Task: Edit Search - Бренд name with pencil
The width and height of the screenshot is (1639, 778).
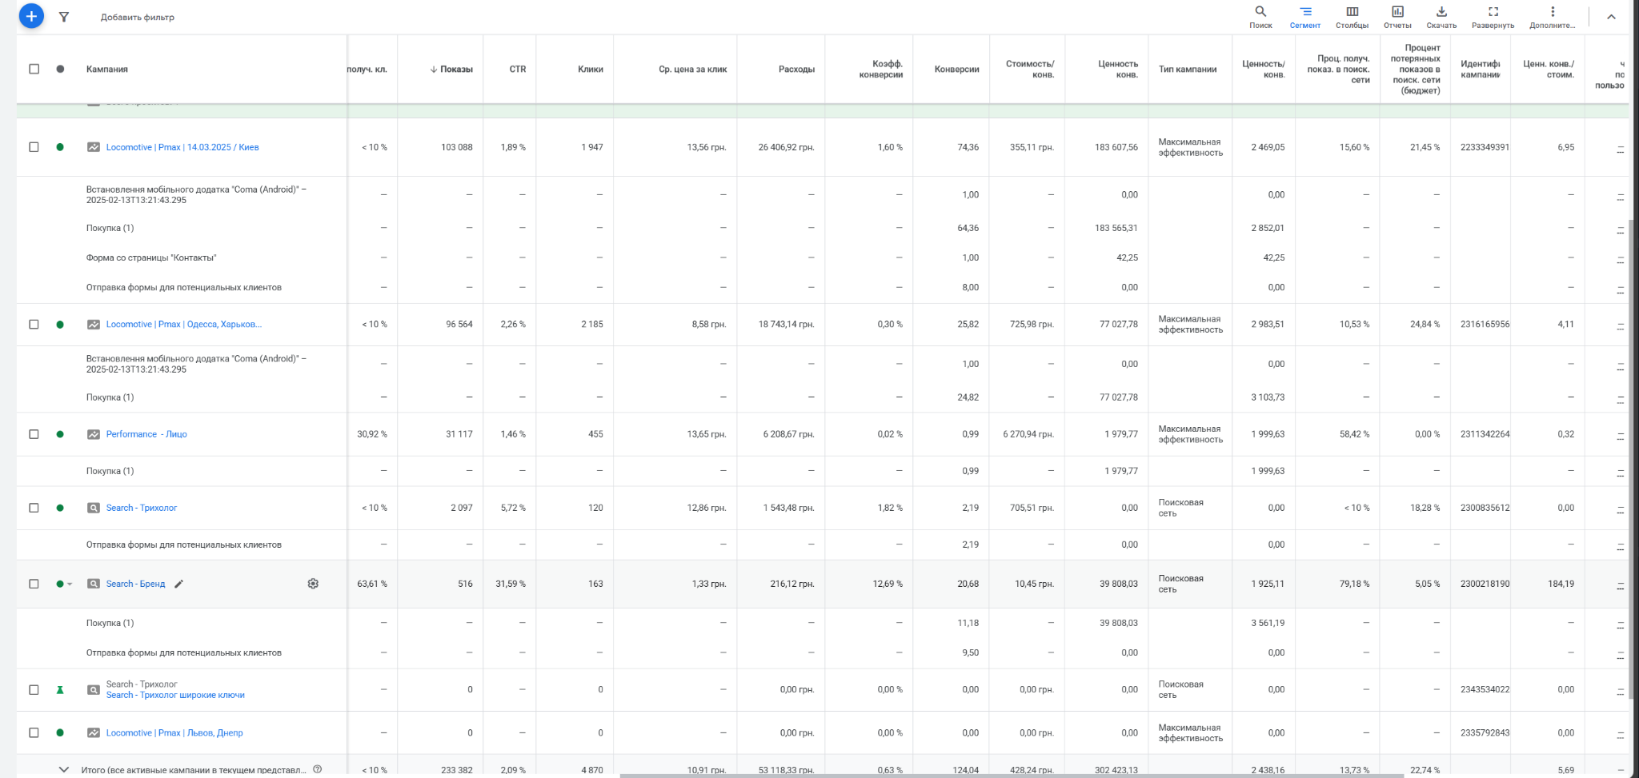Action: point(179,584)
